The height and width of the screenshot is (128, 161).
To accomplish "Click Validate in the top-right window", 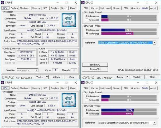I will [x=137, y=77].
